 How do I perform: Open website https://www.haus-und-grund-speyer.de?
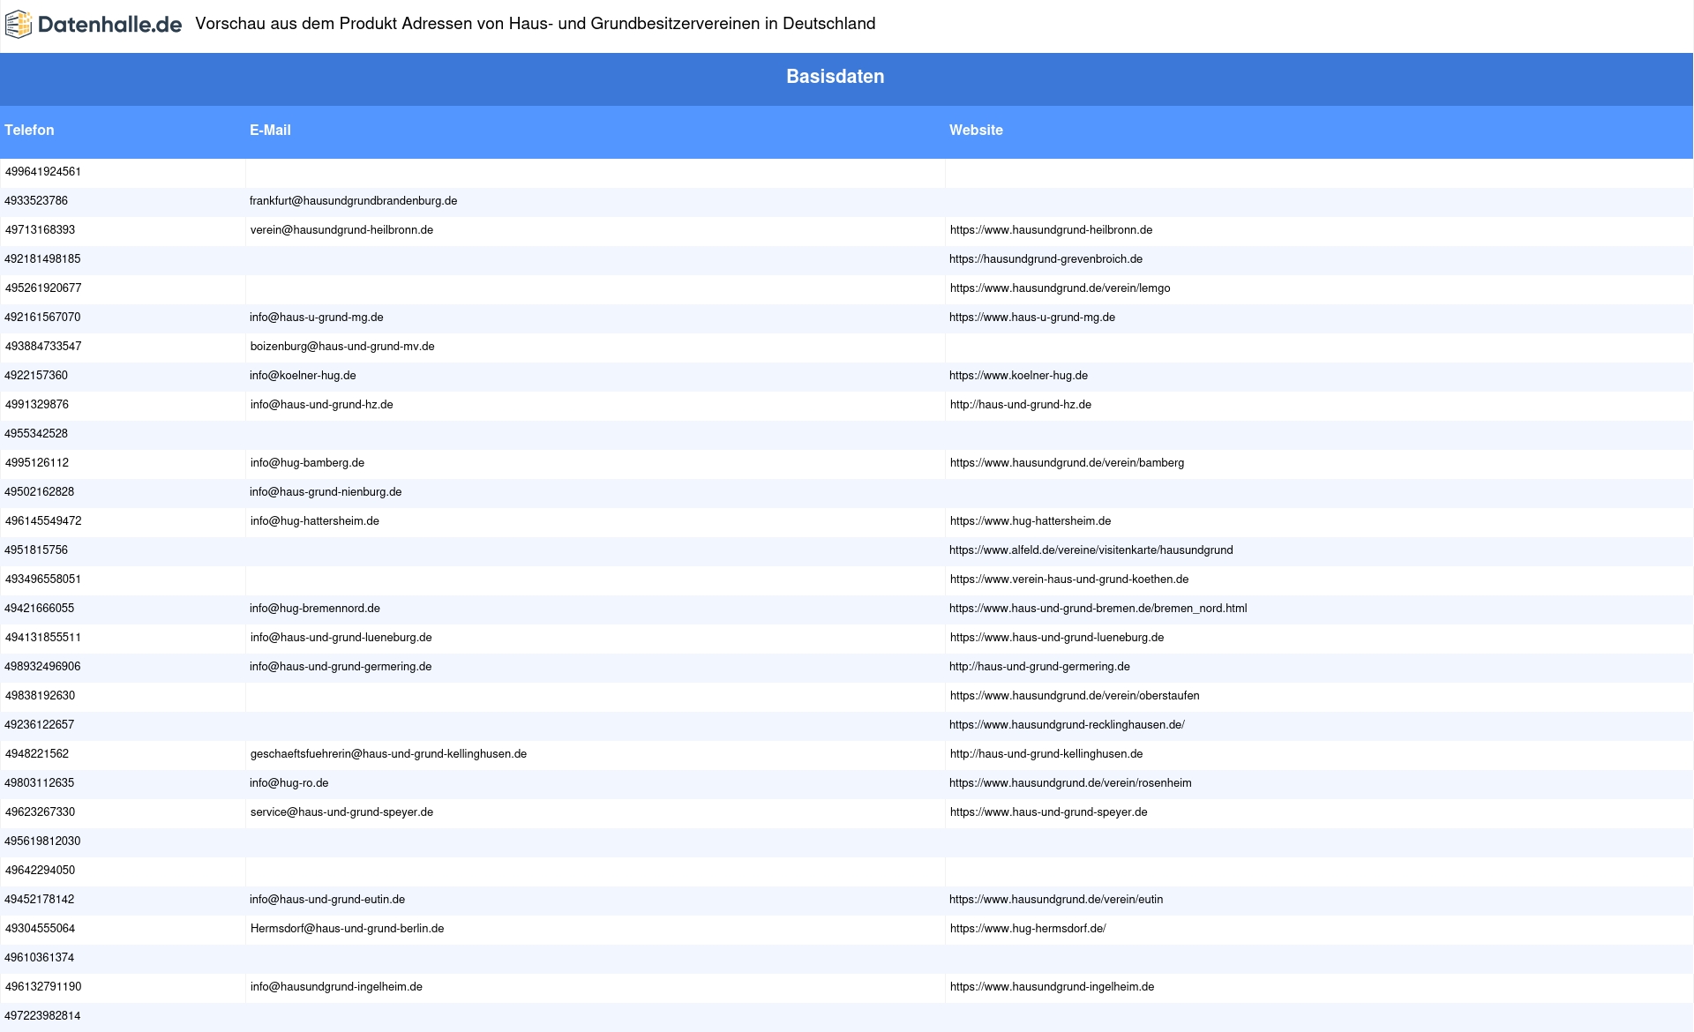pos(1048,812)
